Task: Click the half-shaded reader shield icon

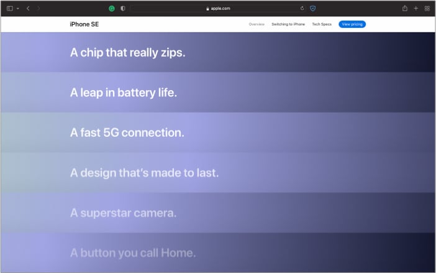Action: [122, 8]
